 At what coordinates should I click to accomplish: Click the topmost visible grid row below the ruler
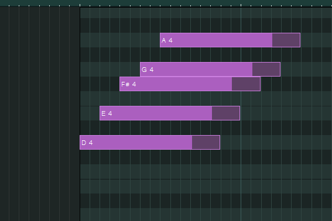click(x=206, y=13)
